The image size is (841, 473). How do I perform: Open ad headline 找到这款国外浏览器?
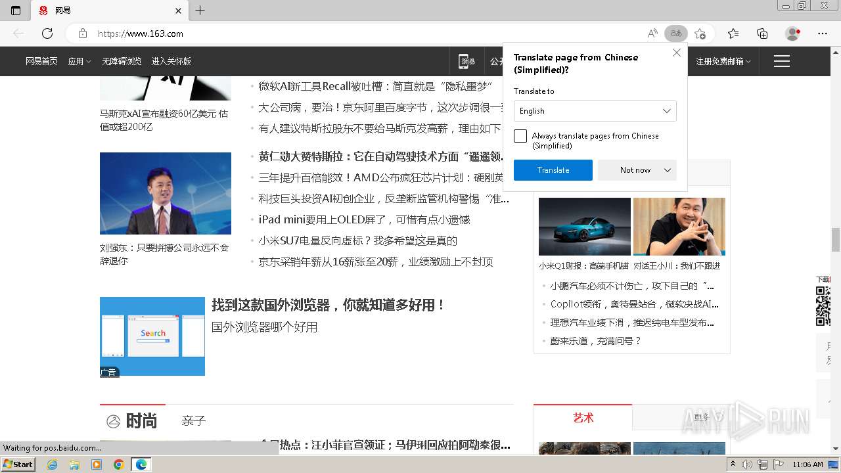tap(329, 305)
